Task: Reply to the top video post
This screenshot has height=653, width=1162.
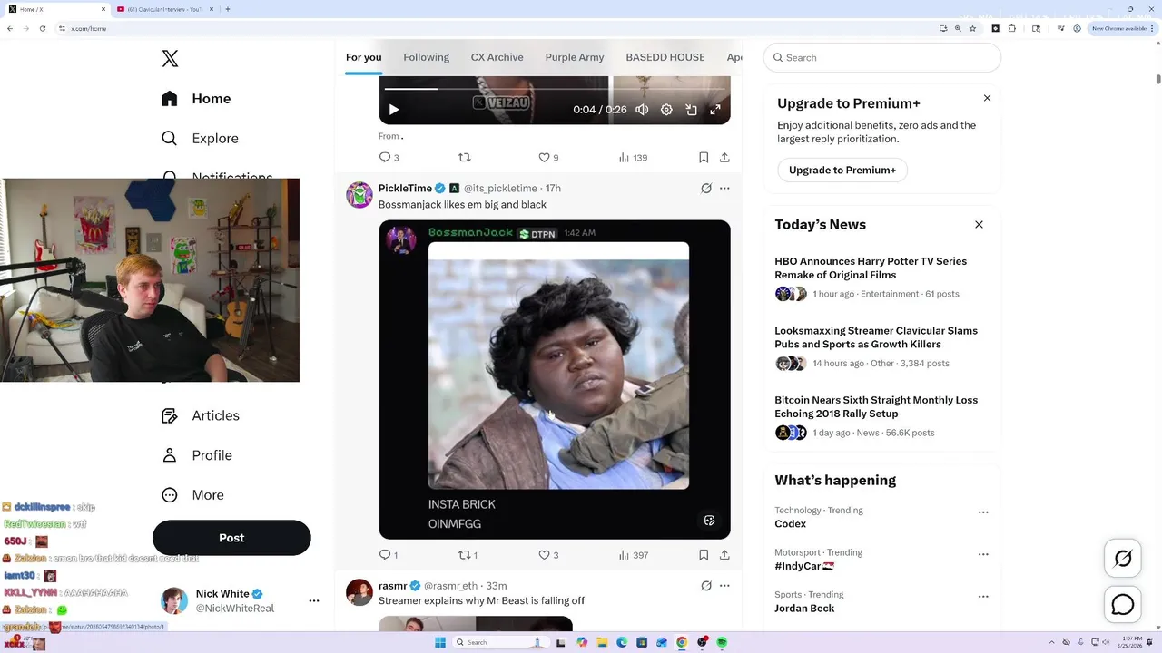Action: pyautogui.click(x=389, y=158)
